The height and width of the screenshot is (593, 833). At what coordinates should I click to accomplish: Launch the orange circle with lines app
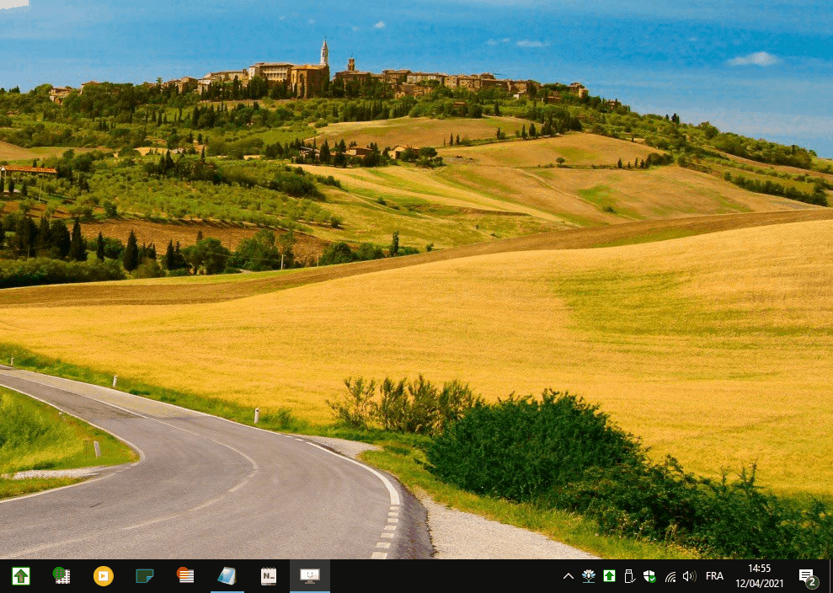(185, 576)
